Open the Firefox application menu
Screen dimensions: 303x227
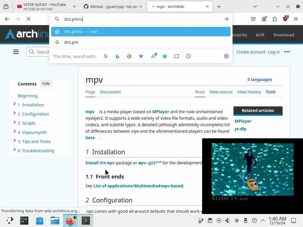pos(296,19)
